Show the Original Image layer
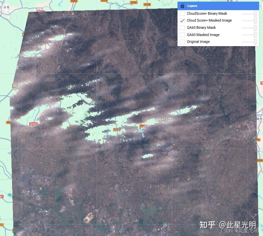This screenshot has width=263, height=236. pos(182,42)
